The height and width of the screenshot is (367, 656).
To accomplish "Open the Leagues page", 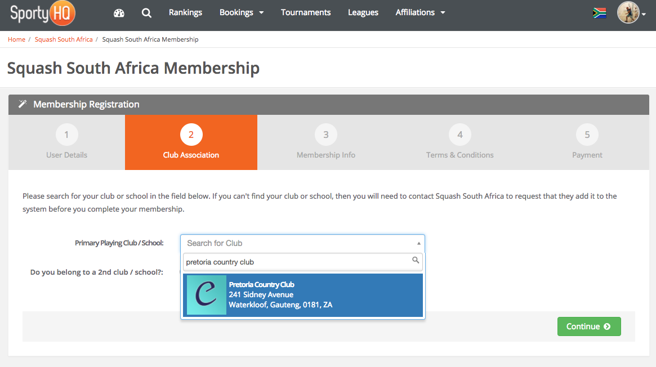I will pos(363,12).
